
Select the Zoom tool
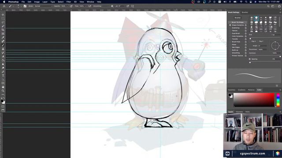tap(3, 91)
